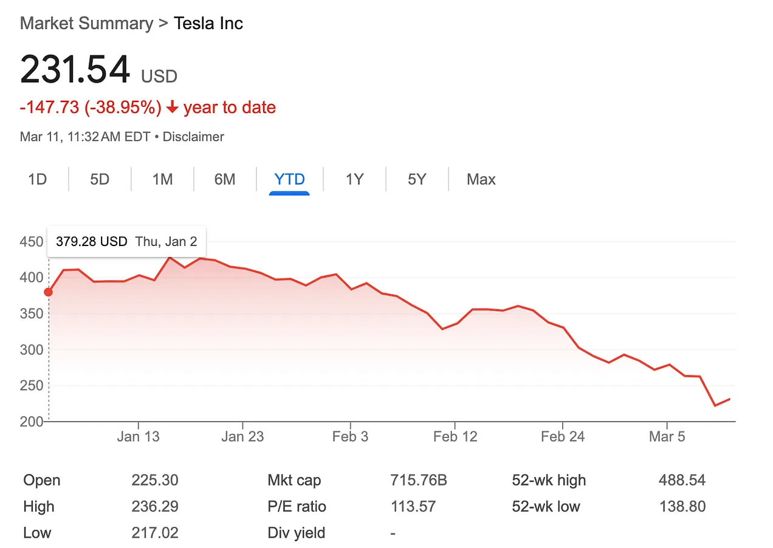Click the active YTD tab
This screenshot has width=773, height=548.
(289, 180)
